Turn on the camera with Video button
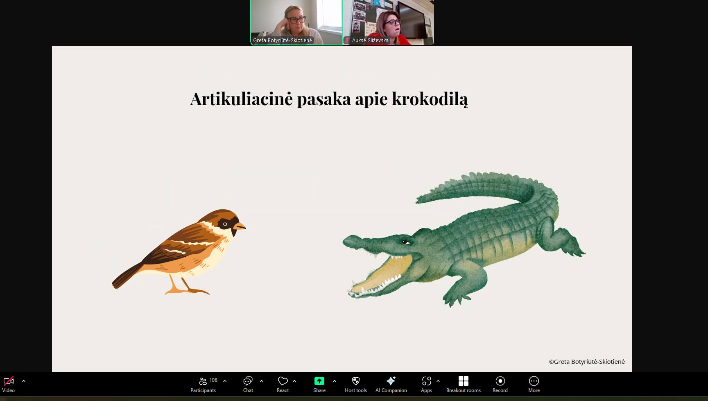 tap(8, 384)
